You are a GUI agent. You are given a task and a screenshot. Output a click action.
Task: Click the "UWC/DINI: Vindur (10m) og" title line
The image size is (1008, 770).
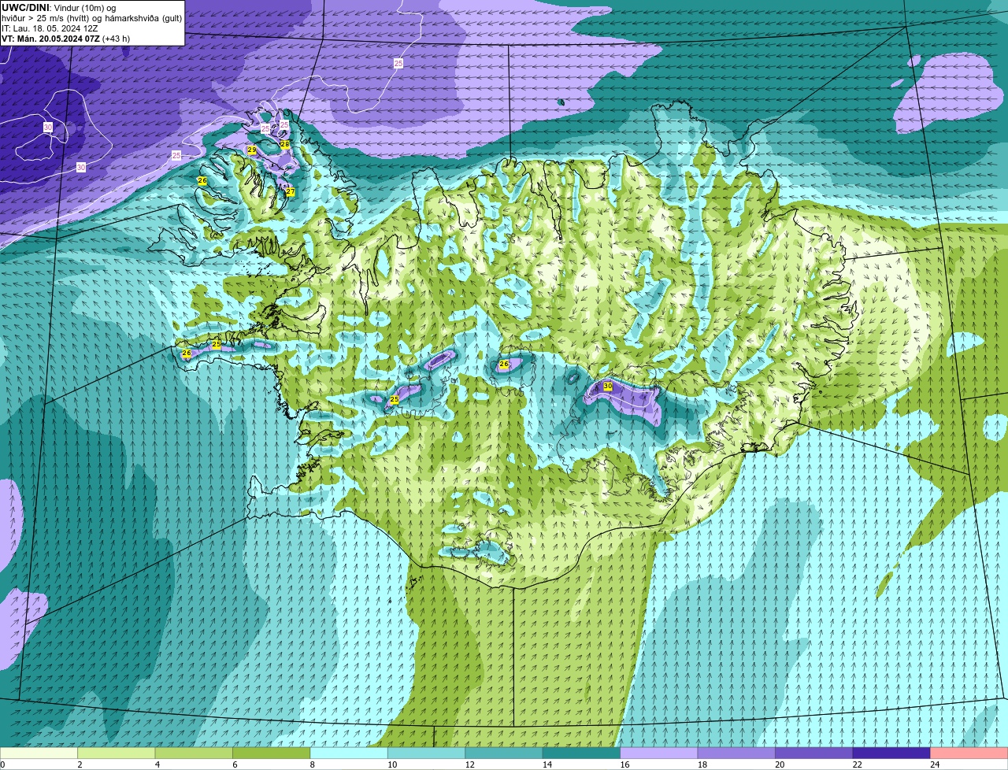(59, 8)
